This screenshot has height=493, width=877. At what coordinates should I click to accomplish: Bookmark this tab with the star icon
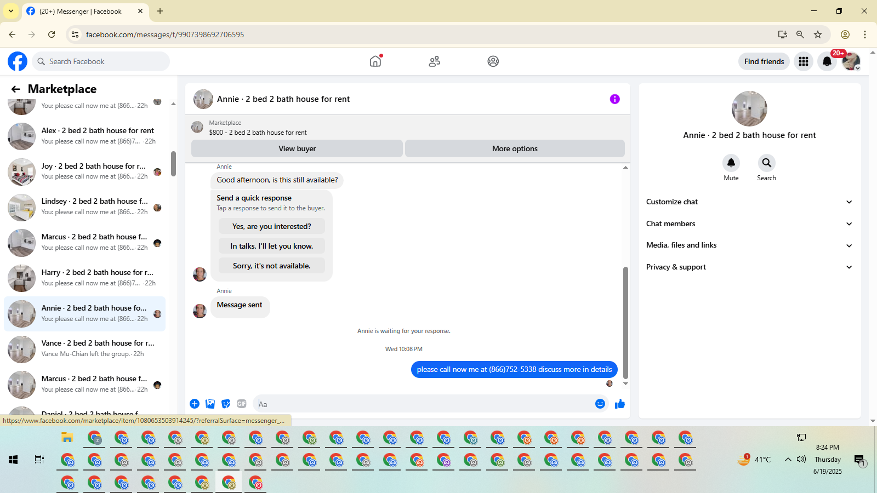(818, 35)
